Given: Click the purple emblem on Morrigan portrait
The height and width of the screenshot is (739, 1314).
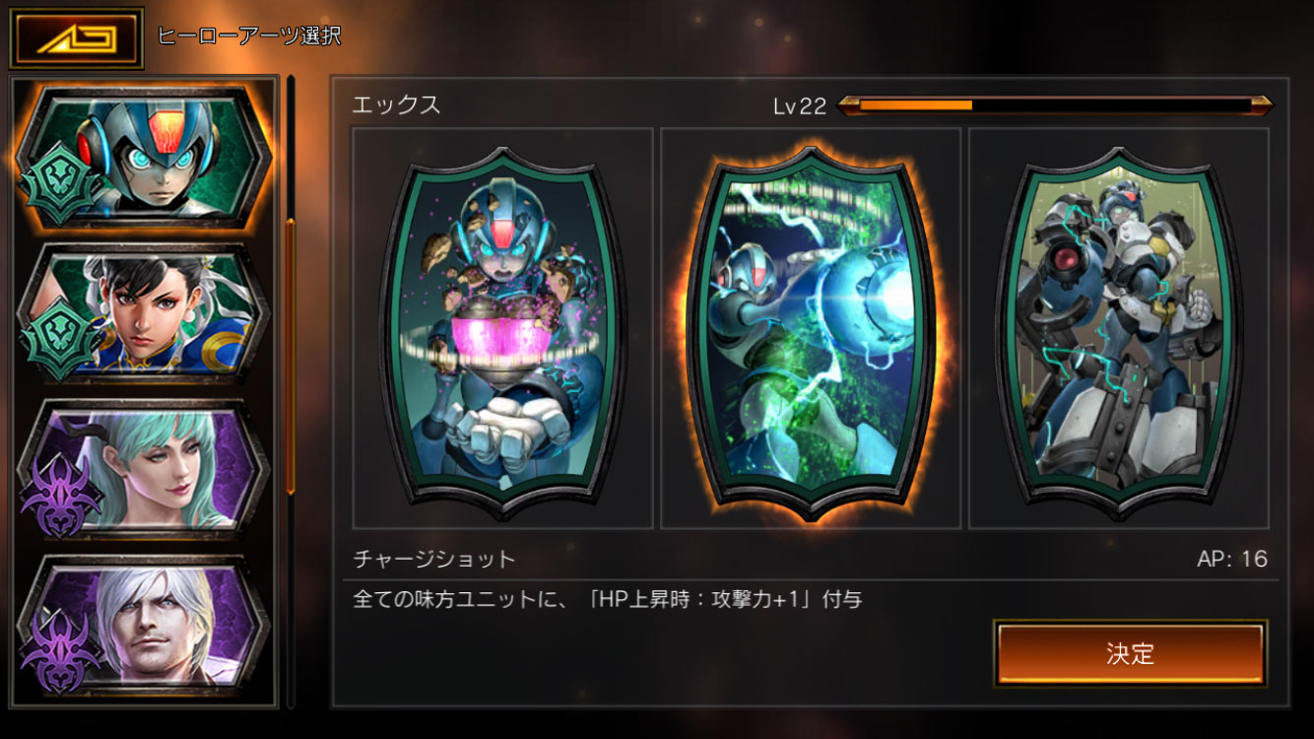Looking at the screenshot, I should 60,496.
